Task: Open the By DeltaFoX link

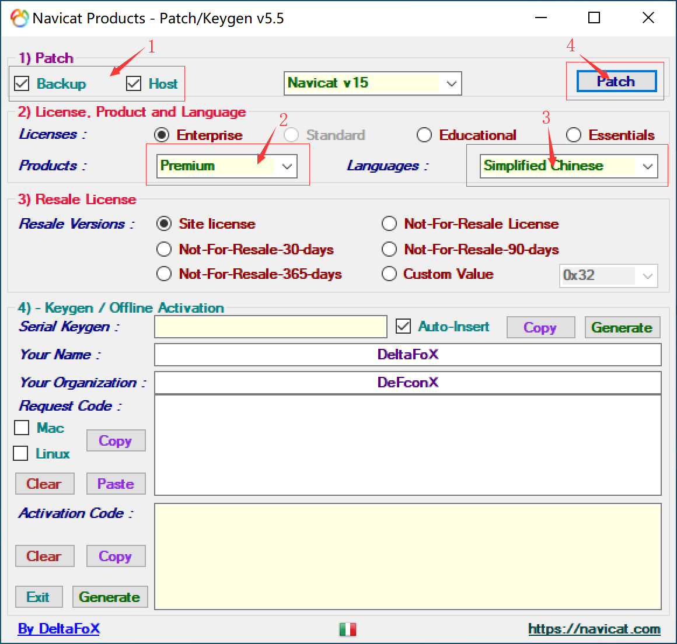Action: (x=59, y=628)
